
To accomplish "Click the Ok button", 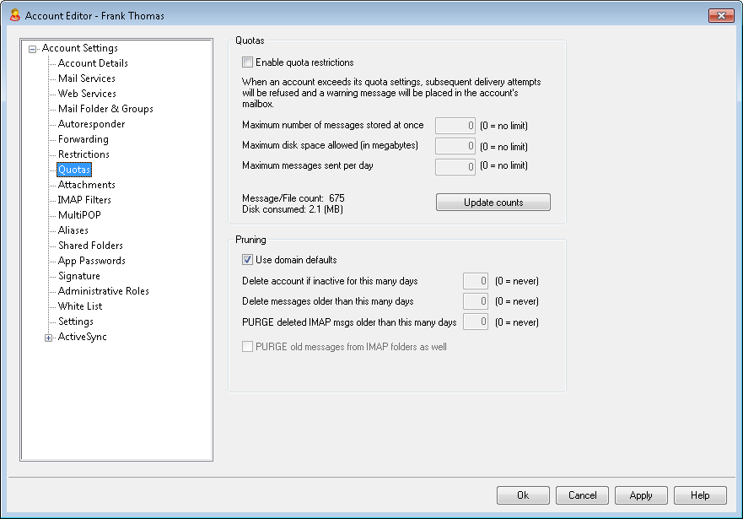I will coord(523,495).
